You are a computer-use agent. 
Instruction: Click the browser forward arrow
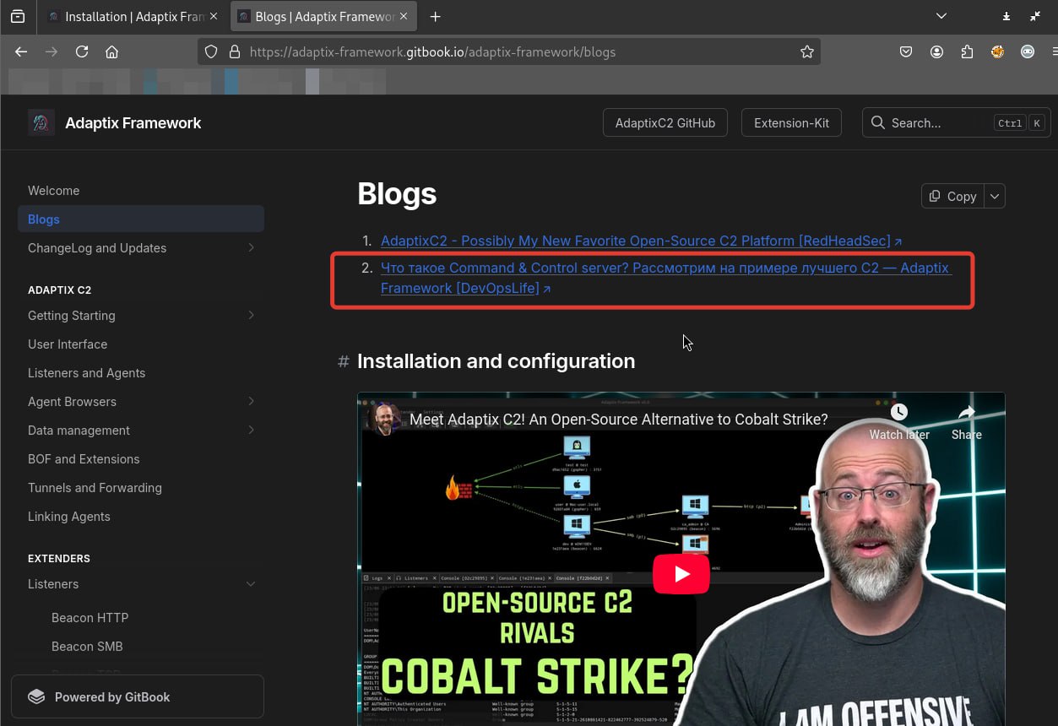click(x=52, y=51)
